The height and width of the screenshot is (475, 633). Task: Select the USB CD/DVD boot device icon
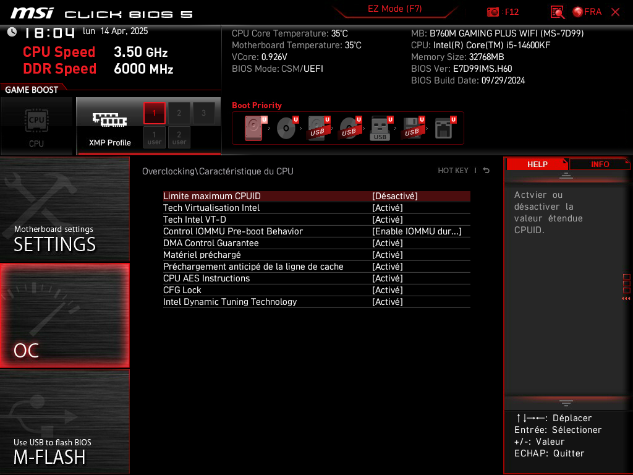pyautogui.click(x=349, y=128)
